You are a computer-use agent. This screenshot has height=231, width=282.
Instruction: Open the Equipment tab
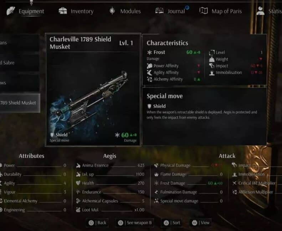(x=25, y=11)
